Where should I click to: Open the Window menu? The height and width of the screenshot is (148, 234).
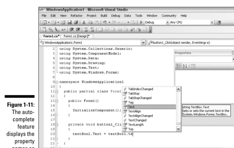point(152,16)
